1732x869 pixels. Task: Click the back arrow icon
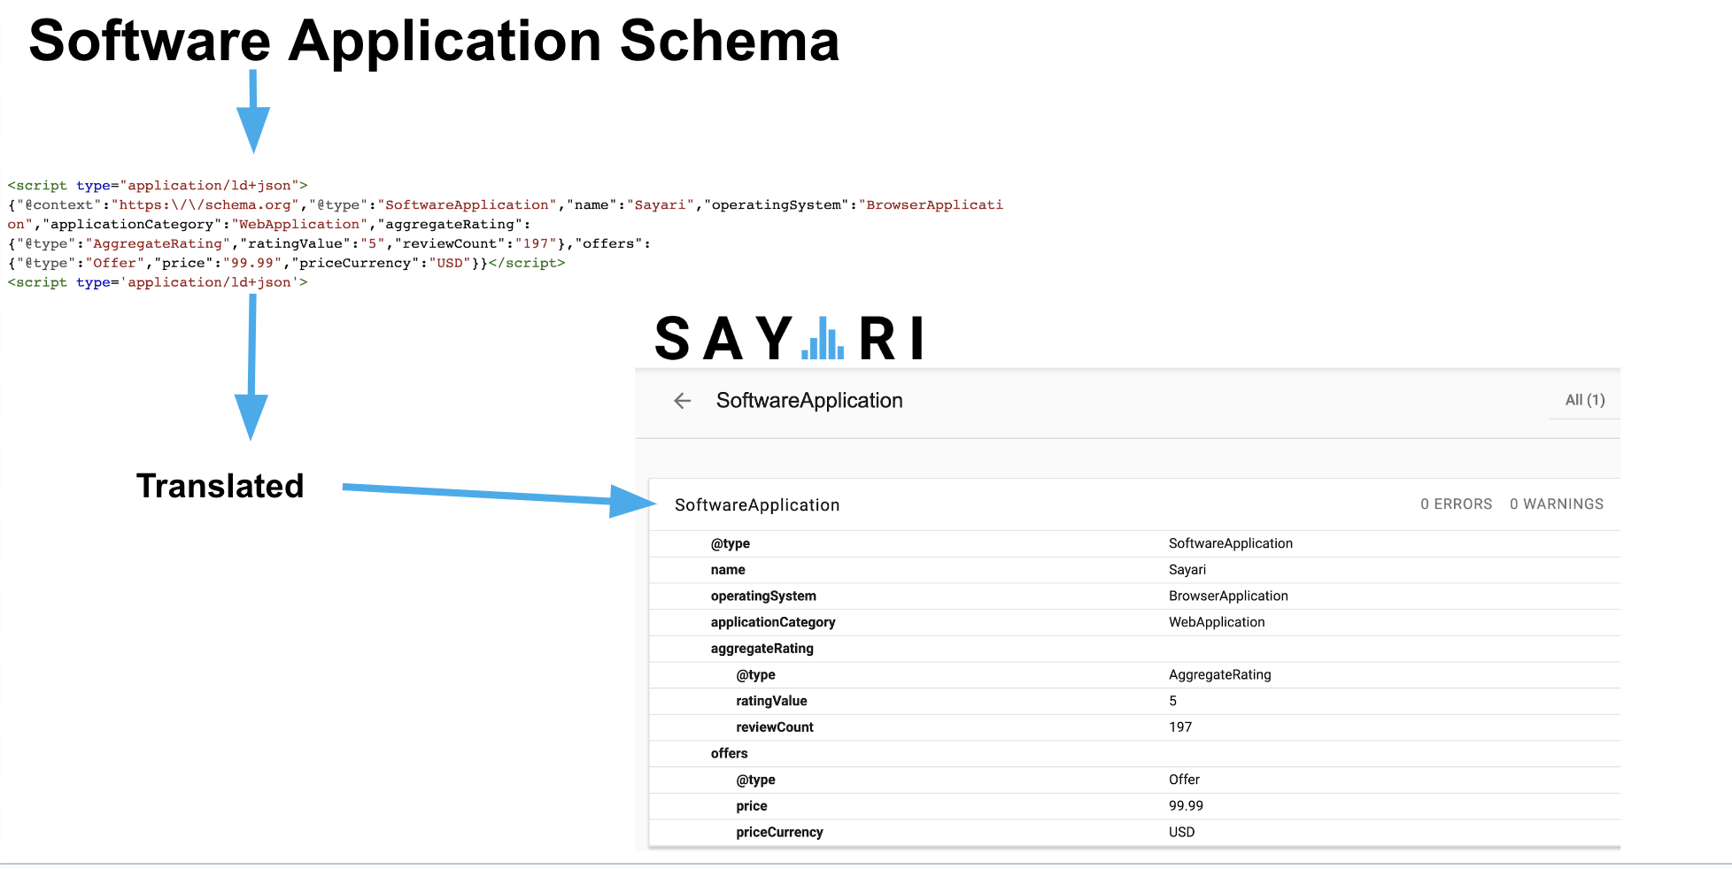682,401
